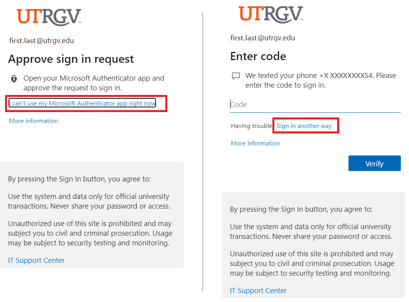This screenshot has height=302, width=409.
Task: Click the Approve sign in request heading
Action: click(71, 59)
